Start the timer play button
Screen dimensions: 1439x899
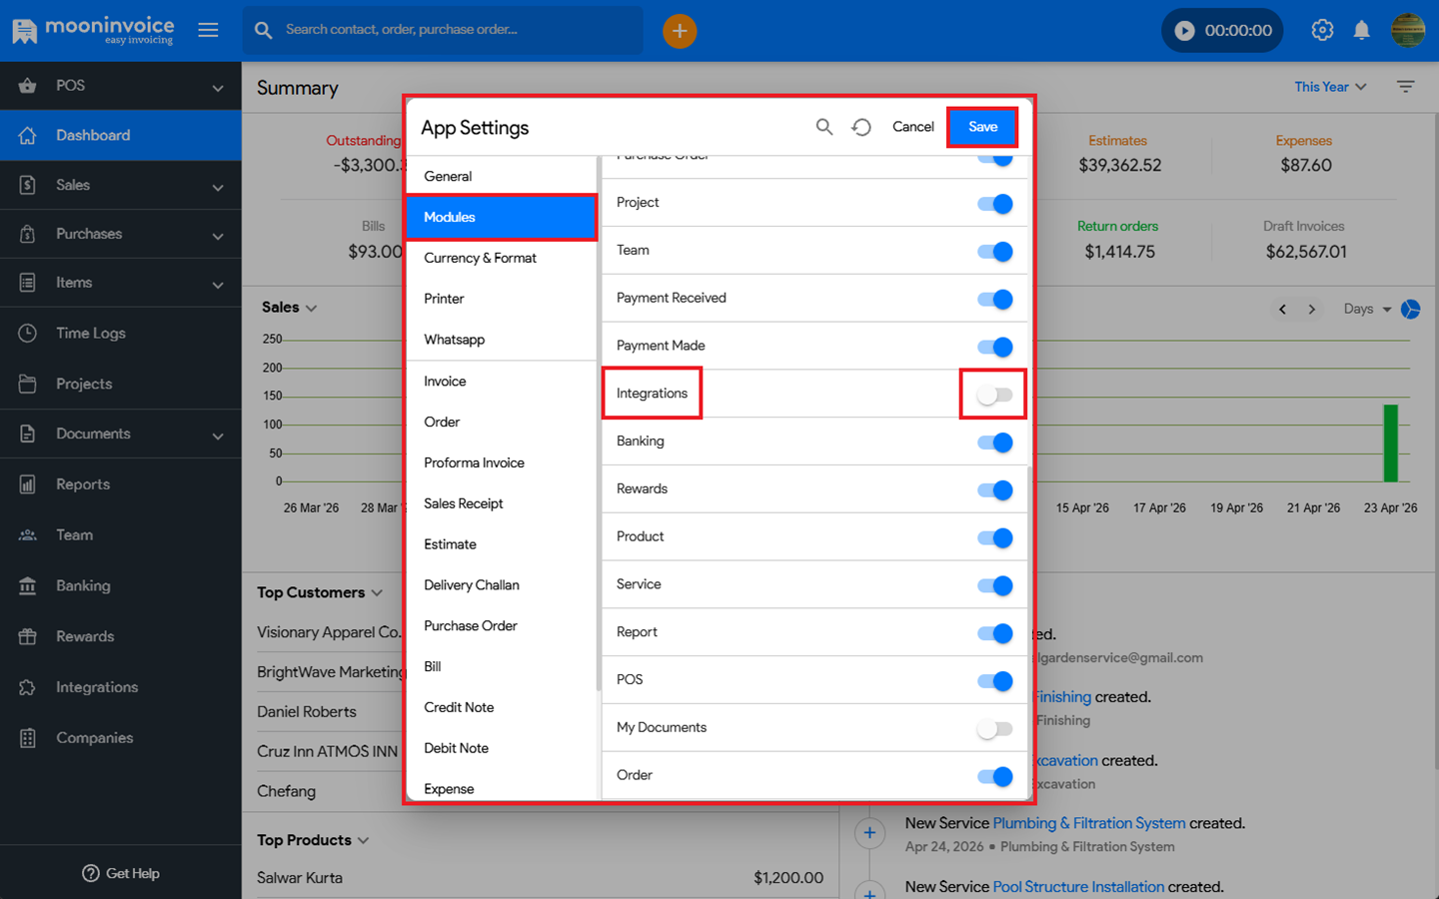[x=1184, y=31]
